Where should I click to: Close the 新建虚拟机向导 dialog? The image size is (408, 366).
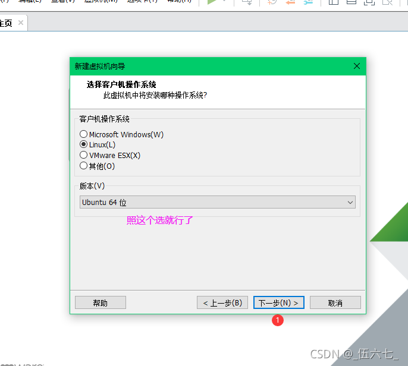point(357,66)
